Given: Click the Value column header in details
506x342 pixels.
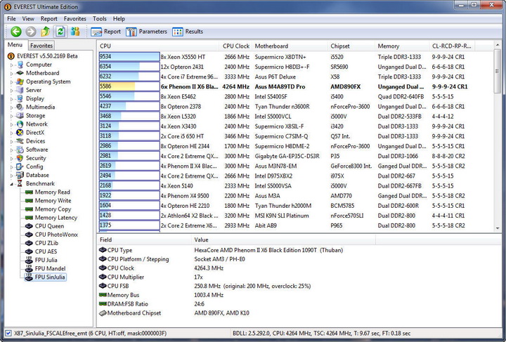Looking at the screenshot, I should (x=283, y=239).
